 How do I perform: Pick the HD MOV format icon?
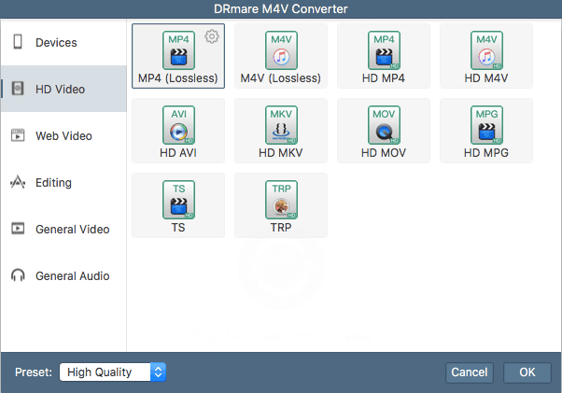[384, 125]
